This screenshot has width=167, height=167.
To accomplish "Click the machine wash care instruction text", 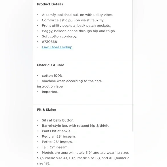I will point(69,83).
